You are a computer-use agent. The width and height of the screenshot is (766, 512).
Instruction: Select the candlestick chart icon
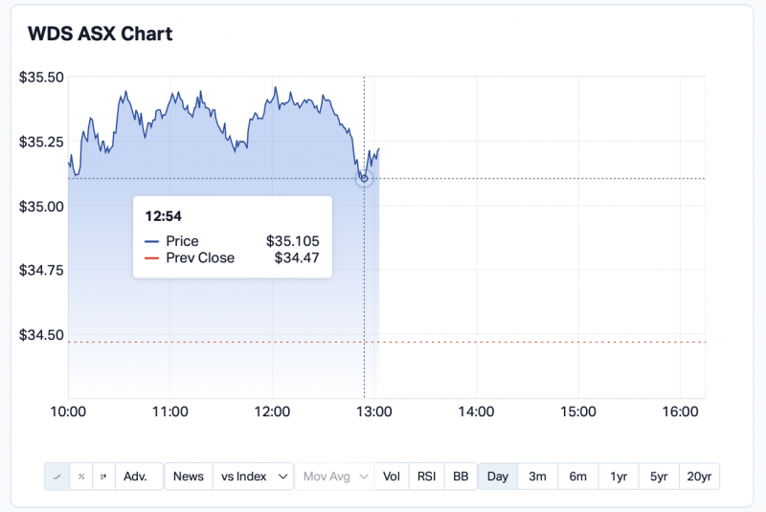(104, 477)
